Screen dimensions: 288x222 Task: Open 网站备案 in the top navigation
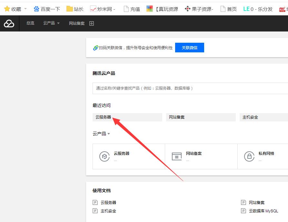click(77, 23)
